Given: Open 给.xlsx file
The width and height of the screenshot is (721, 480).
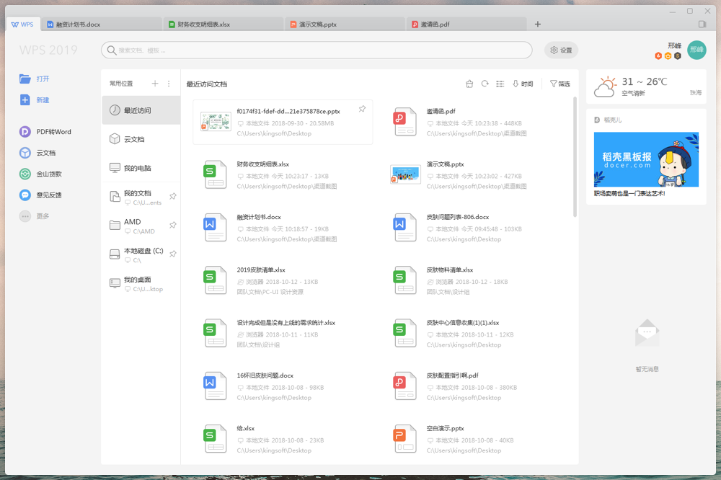Looking at the screenshot, I should (283, 439).
